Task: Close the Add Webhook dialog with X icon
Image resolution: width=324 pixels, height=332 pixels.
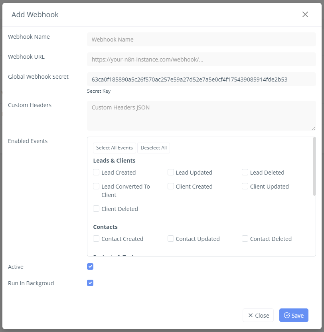Action: [x=305, y=14]
